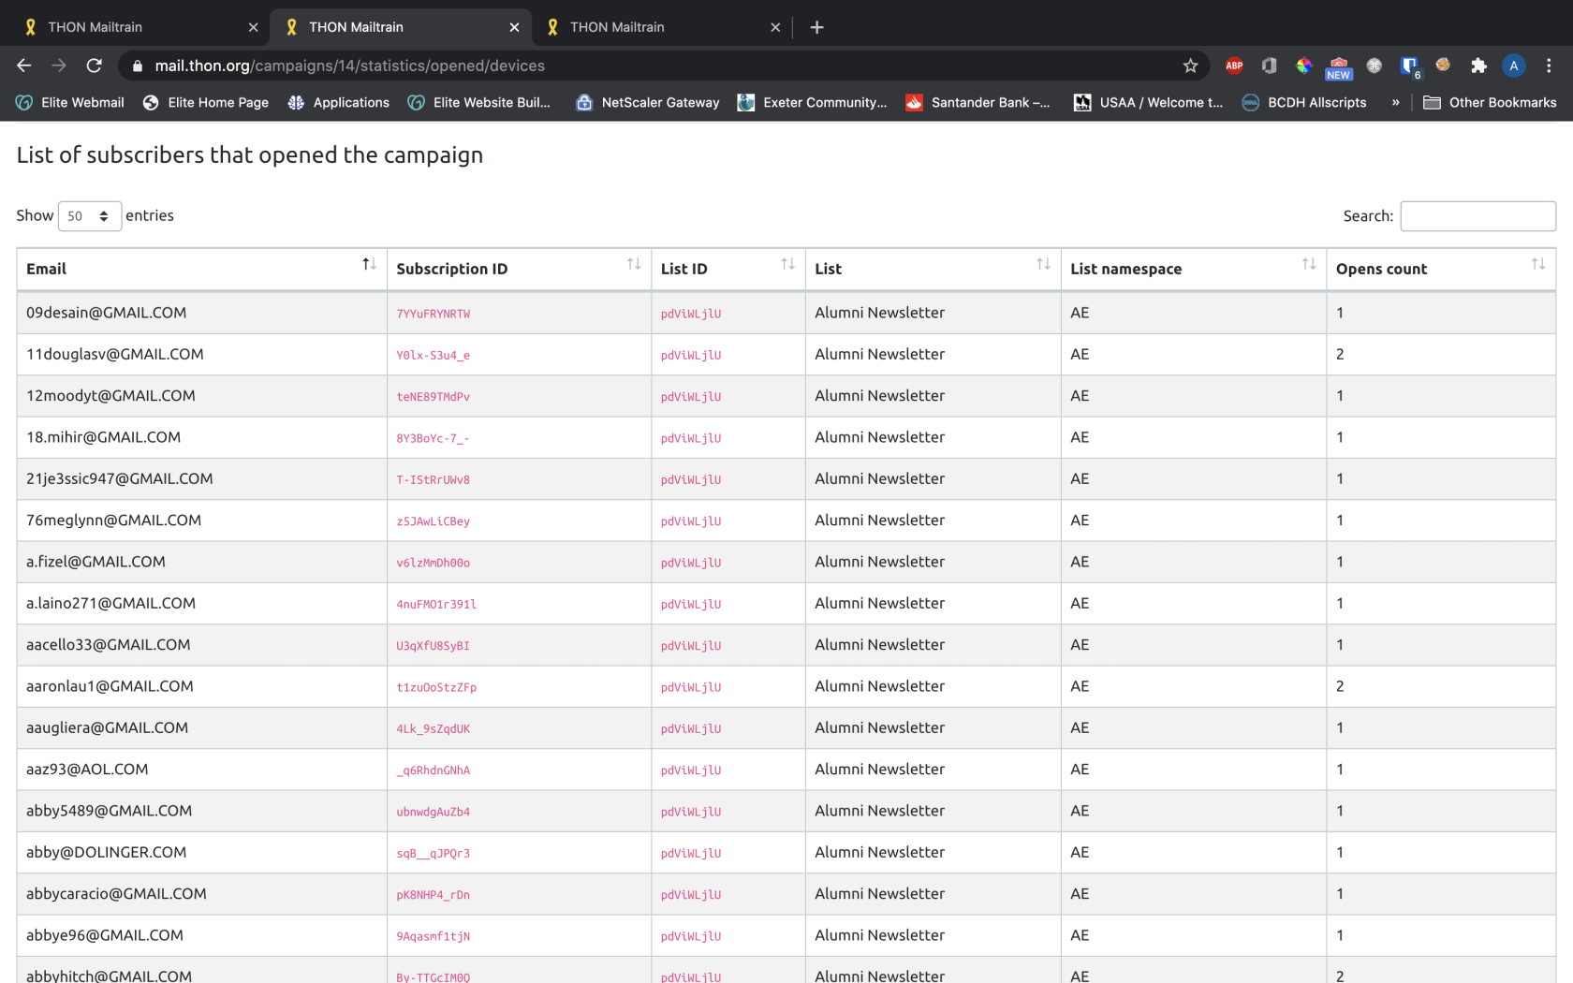The height and width of the screenshot is (983, 1573).
Task: Open the Chrome profile avatar A
Action: (1513, 66)
